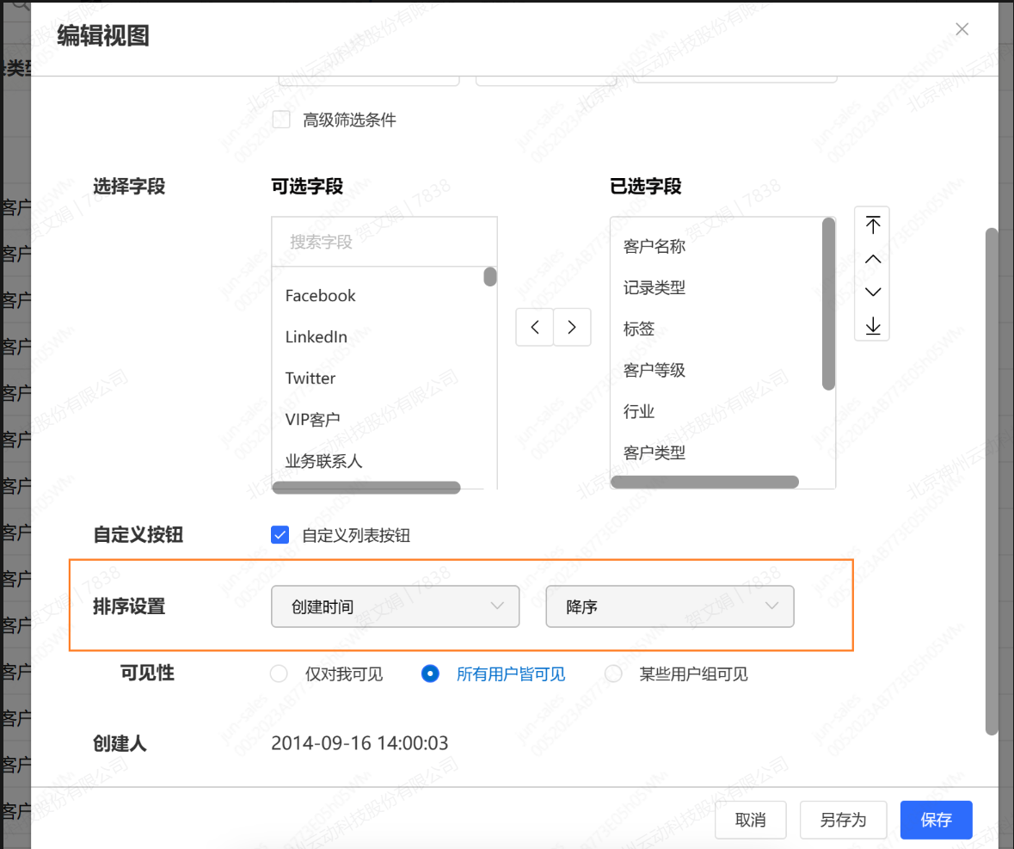1014x849 pixels.
Task: Open the 降序 sort order dropdown
Action: coord(669,606)
